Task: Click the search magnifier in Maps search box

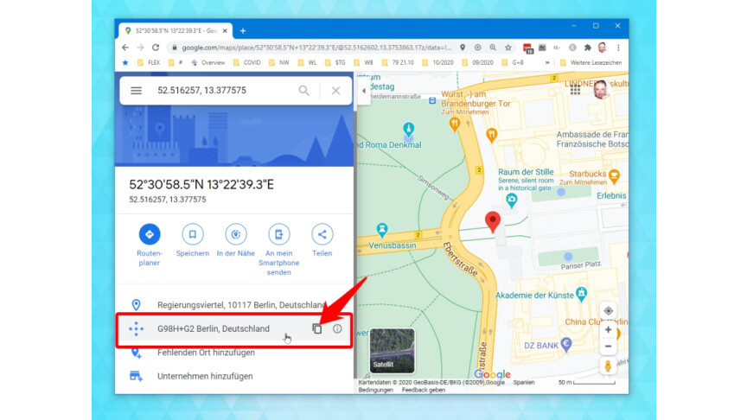Action: (304, 91)
